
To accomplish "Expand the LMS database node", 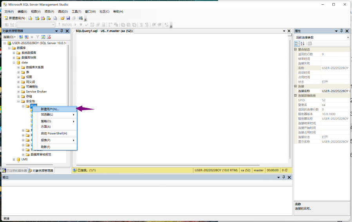I will (x=14, y=159).
